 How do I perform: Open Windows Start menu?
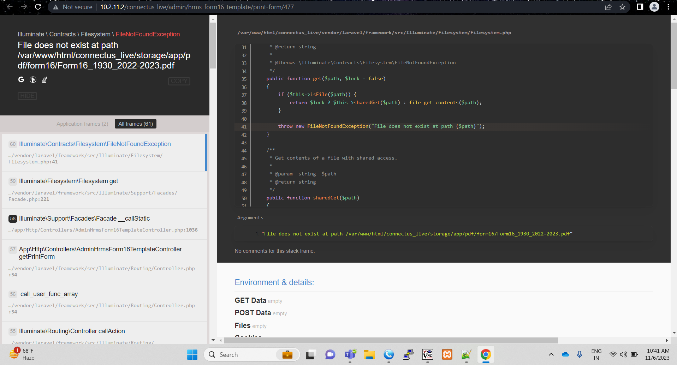pyautogui.click(x=192, y=354)
